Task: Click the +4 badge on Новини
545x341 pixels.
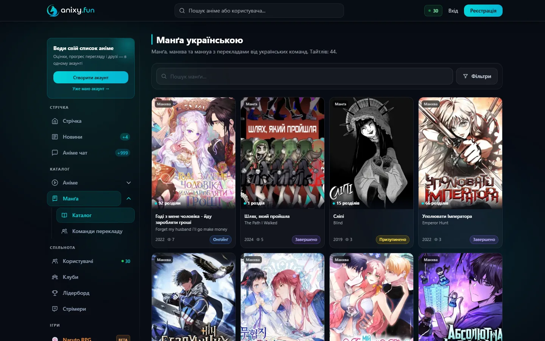Action: coord(125,137)
